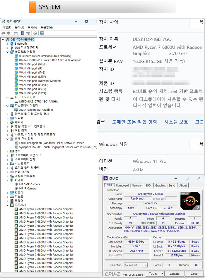
Task: Click the update driver software toolbar icon
Action: point(35,33)
